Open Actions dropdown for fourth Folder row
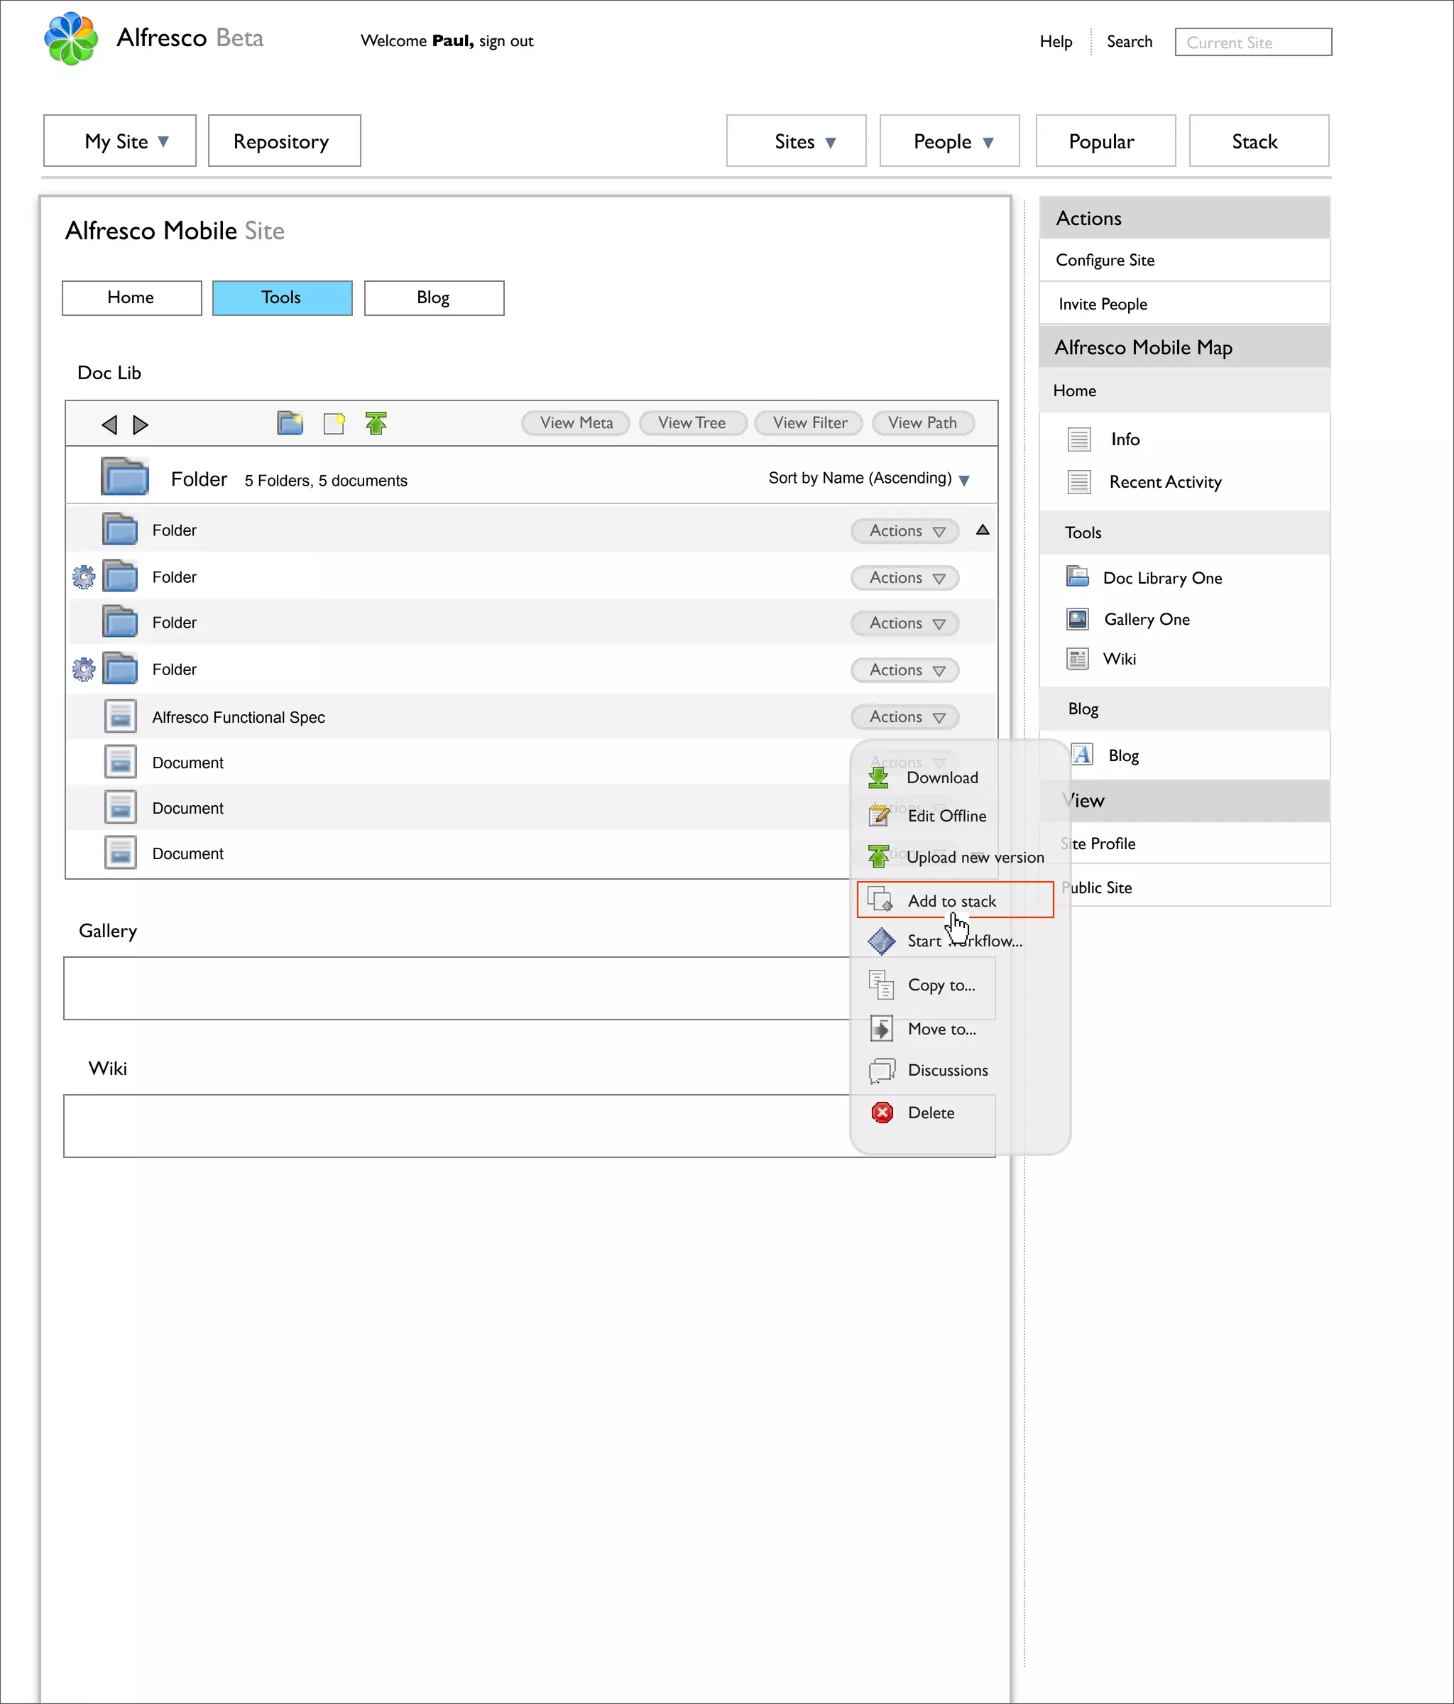 tap(904, 670)
